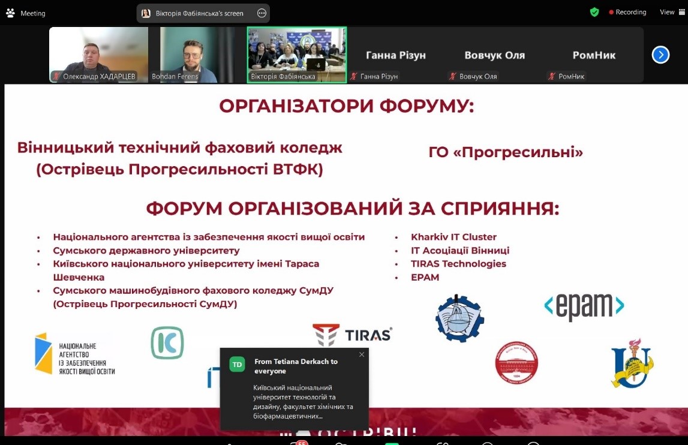
Task: Click the 'ГО «Прогресильні»' text
Action: tap(506, 152)
